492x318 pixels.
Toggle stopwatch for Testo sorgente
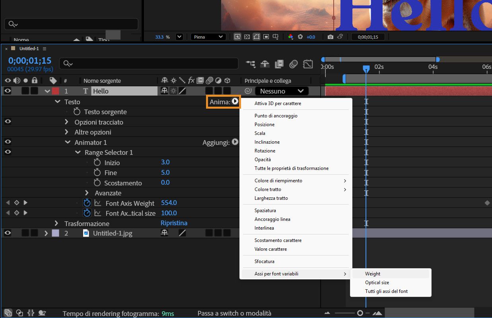pos(77,112)
